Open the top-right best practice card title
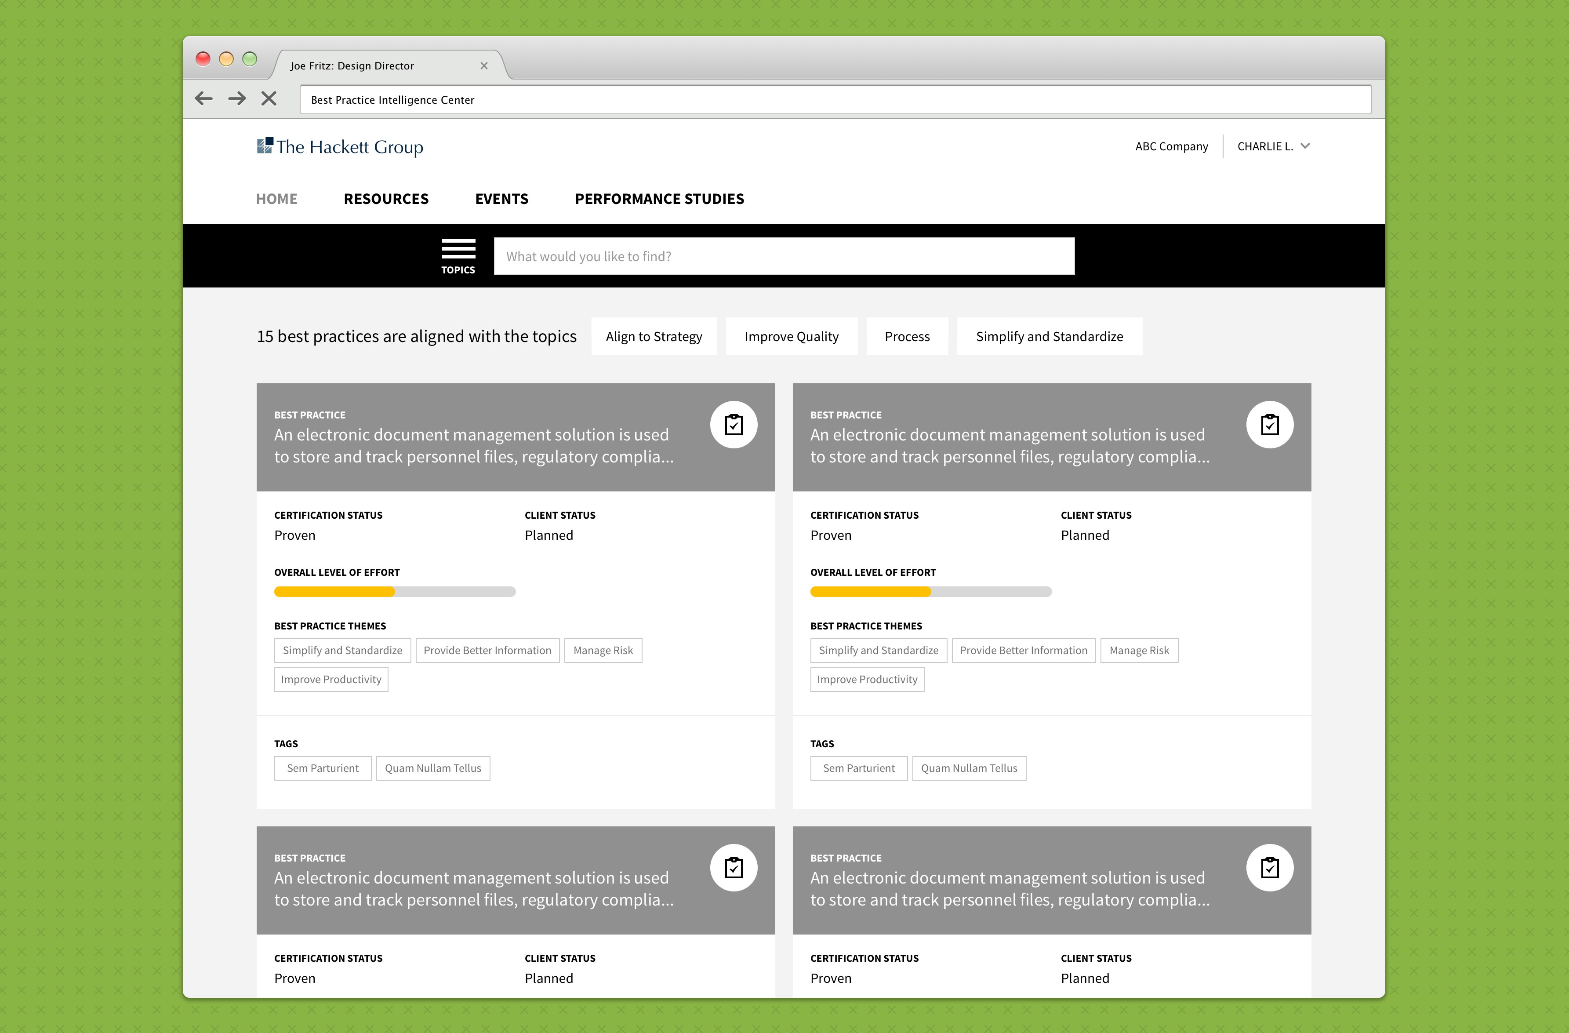 1009,446
